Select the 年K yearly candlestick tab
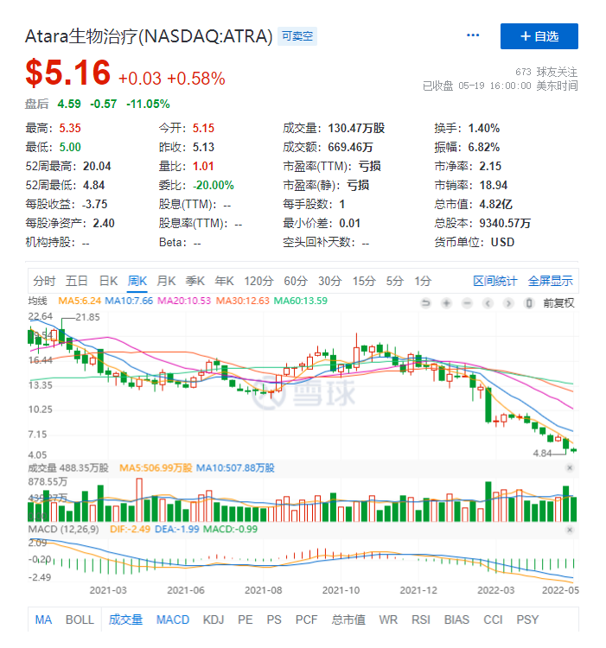 pyautogui.click(x=224, y=281)
